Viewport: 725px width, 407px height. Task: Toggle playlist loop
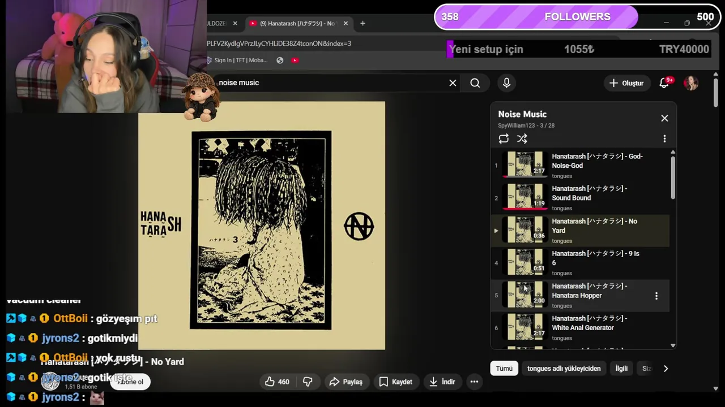[x=504, y=138]
